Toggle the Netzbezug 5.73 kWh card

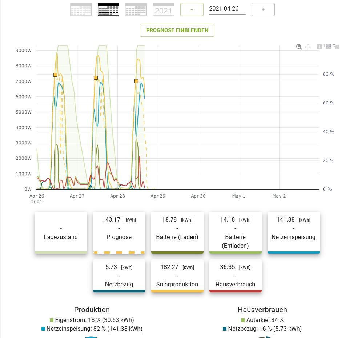coord(119,276)
